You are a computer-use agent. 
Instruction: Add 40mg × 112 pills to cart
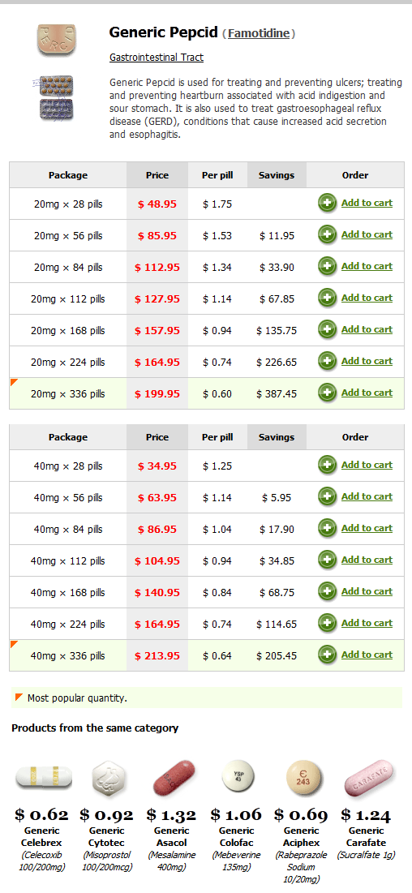pos(367,560)
